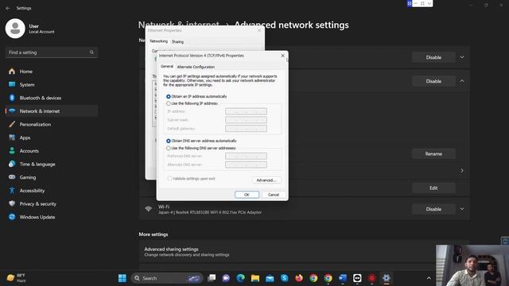Click the Preferred DNS server field

(x=246, y=157)
